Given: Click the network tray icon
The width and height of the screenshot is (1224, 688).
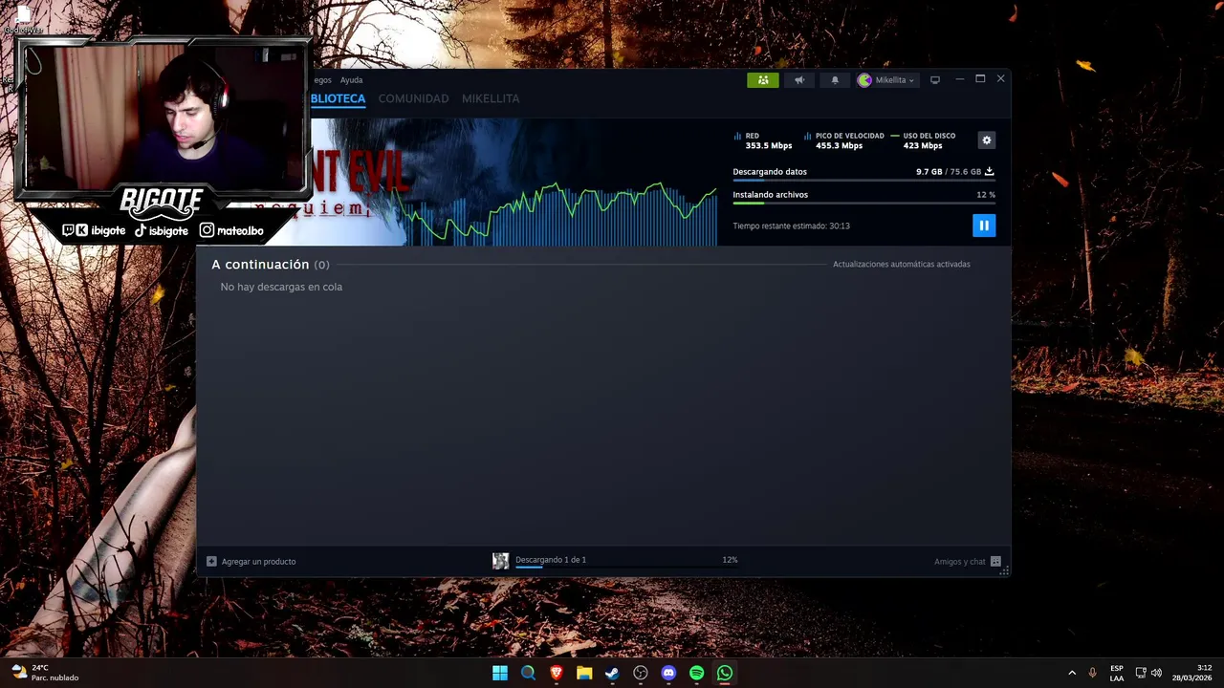Looking at the screenshot, I should pyautogui.click(x=1141, y=673).
